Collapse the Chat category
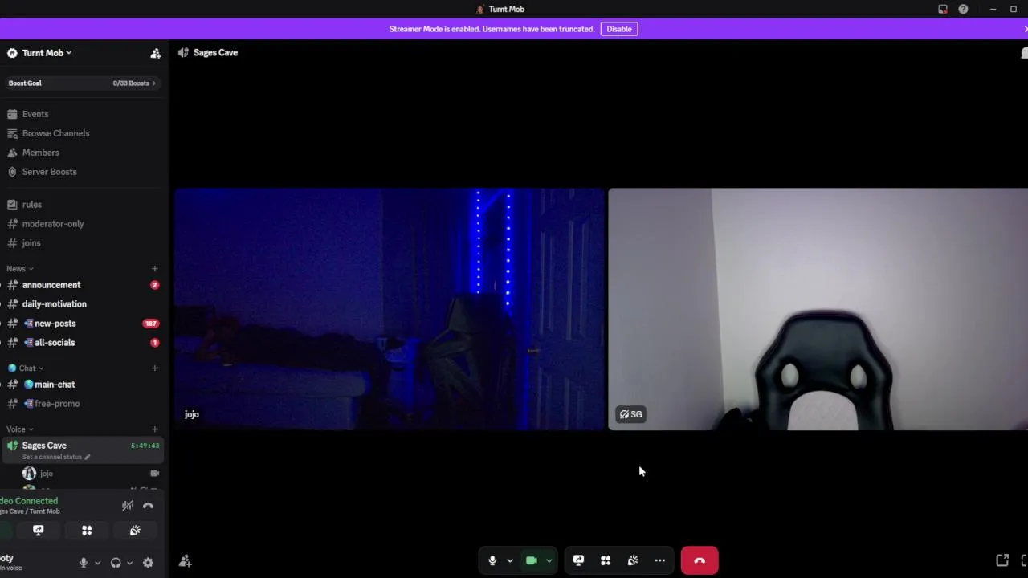 tap(25, 368)
